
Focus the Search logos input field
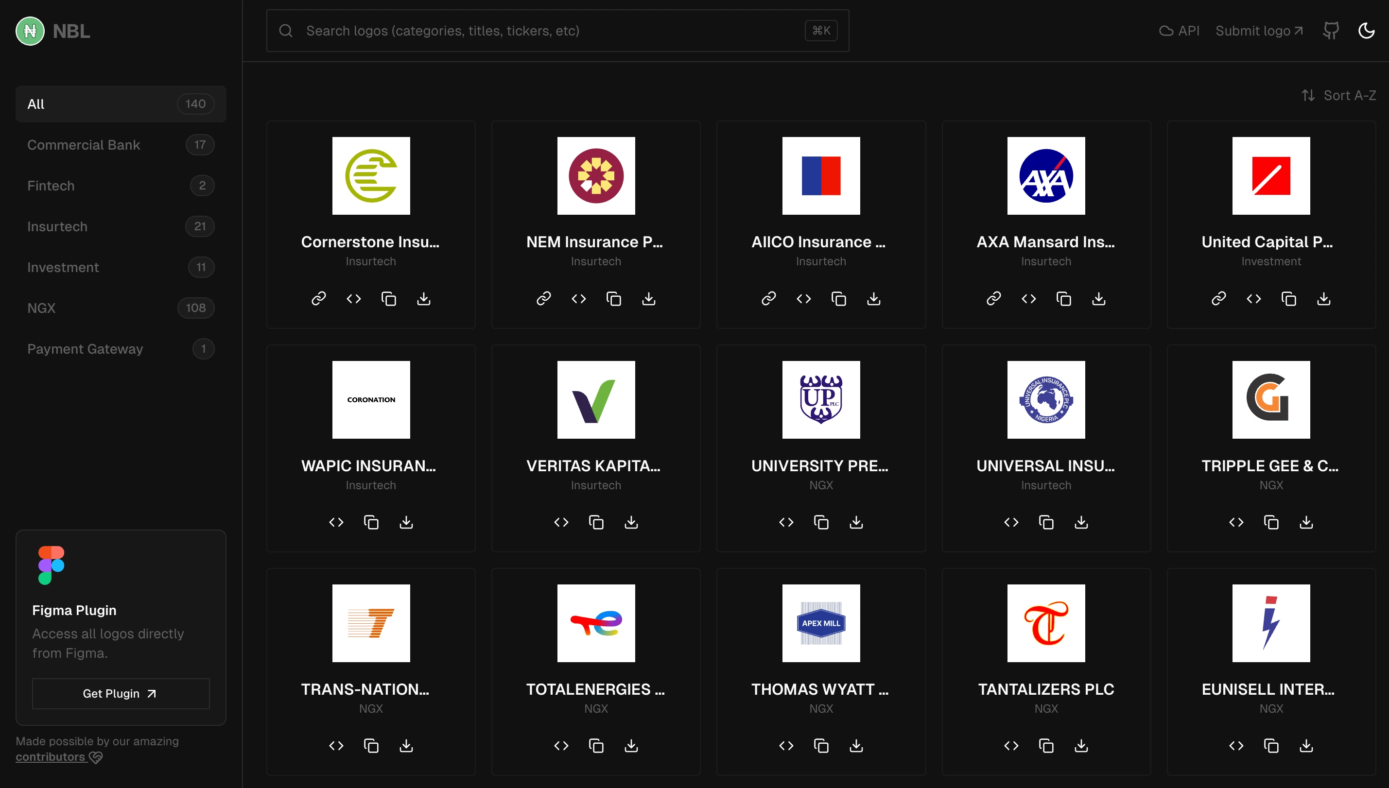click(x=557, y=31)
